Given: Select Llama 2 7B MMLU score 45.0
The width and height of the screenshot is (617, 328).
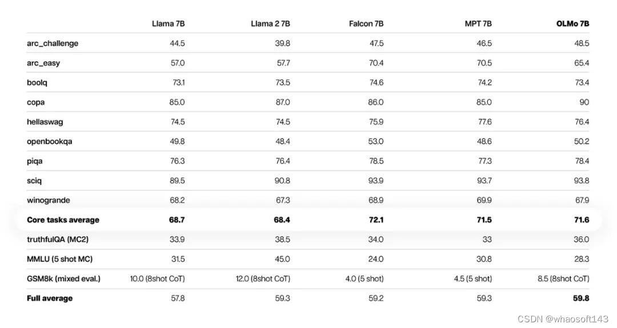Looking at the screenshot, I should pos(282,259).
